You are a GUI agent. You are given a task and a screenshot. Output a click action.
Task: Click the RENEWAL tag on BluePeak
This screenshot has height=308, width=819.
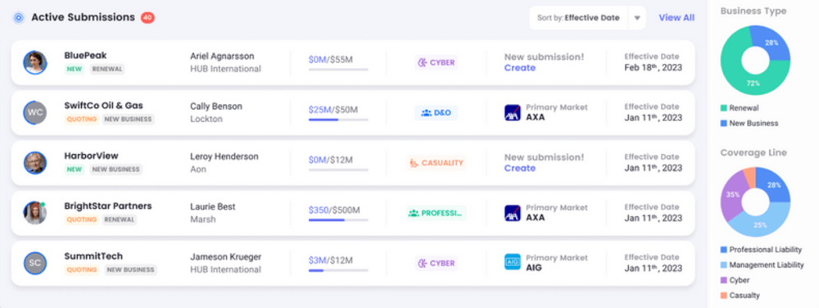(107, 69)
